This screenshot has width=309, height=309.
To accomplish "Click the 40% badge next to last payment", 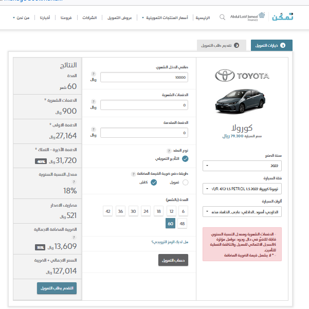I will (x=41, y=161).
